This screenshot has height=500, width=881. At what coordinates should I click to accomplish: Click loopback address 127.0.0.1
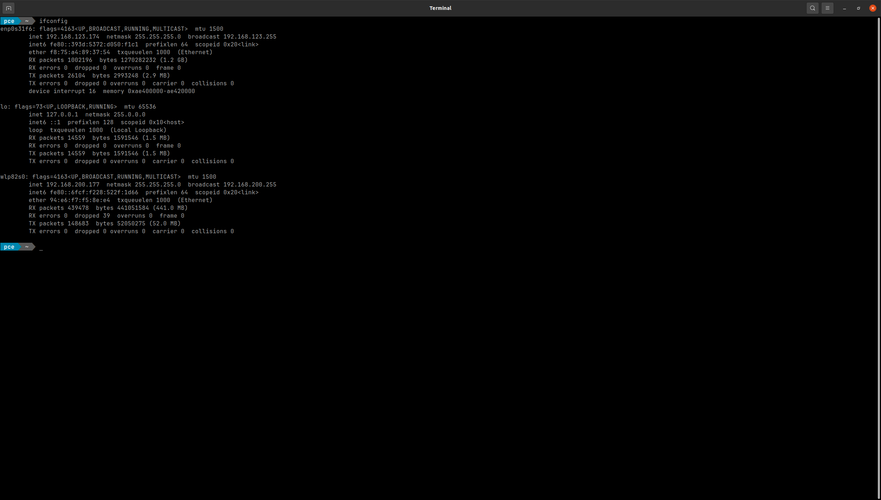[x=62, y=115]
